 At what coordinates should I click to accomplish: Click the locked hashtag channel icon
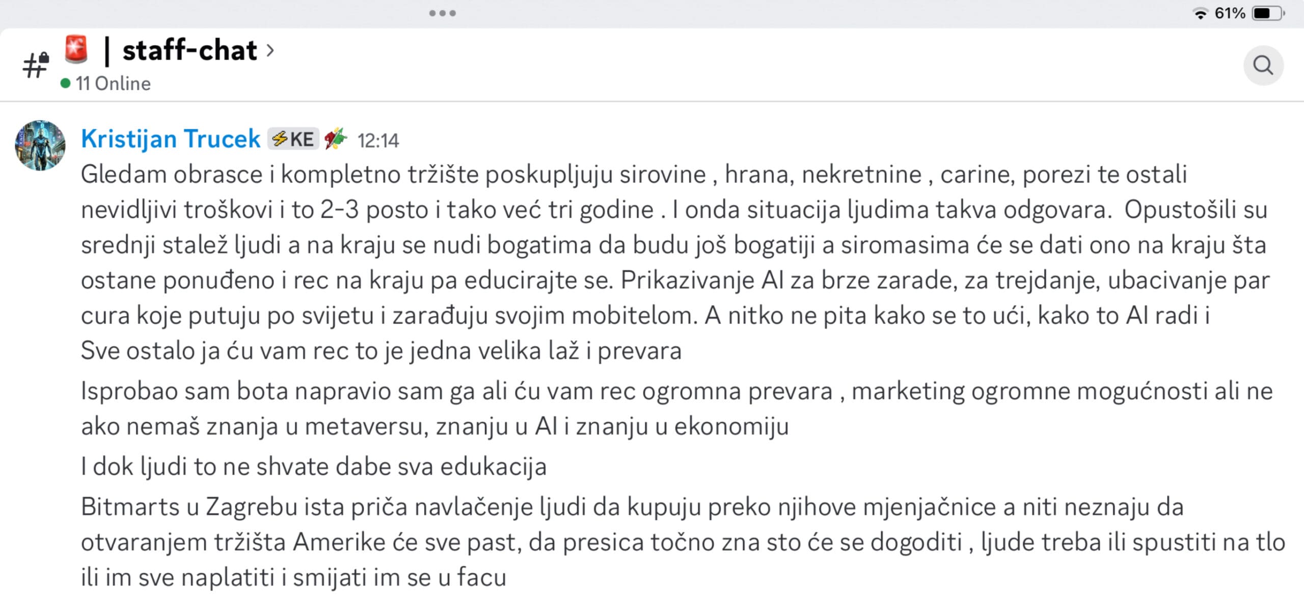[x=36, y=66]
